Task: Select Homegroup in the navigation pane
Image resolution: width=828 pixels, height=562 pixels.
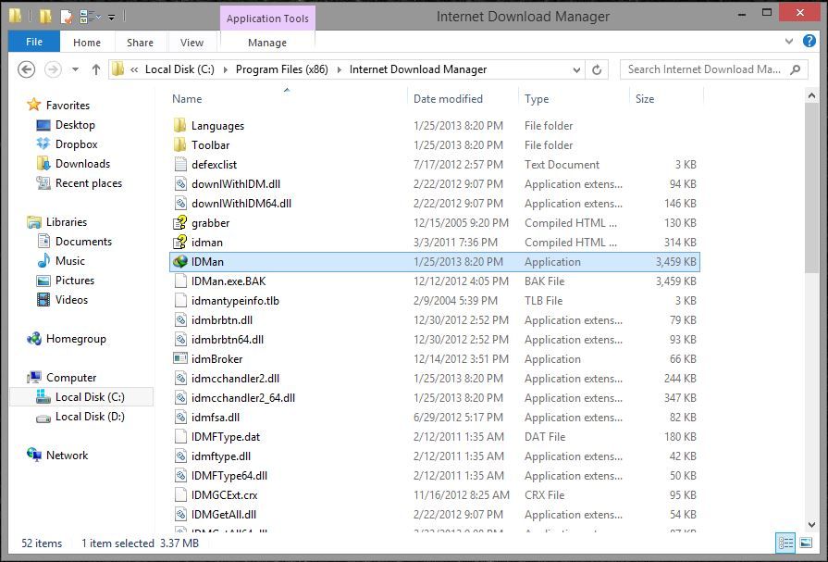Action: pos(67,339)
